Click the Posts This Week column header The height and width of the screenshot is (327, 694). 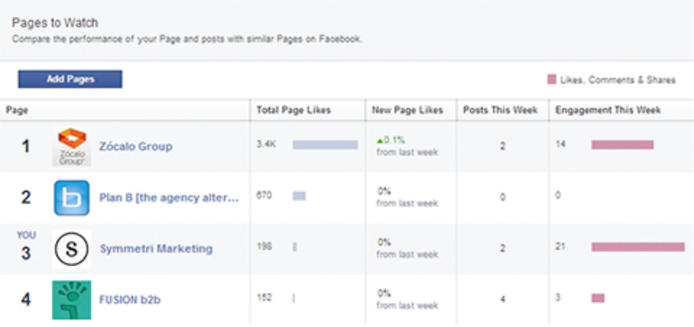pyautogui.click(x=500, y=110)
